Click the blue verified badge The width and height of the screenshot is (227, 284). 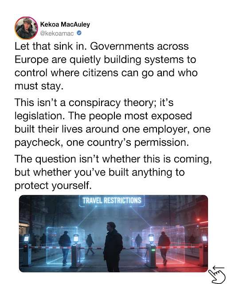(79, 33)
